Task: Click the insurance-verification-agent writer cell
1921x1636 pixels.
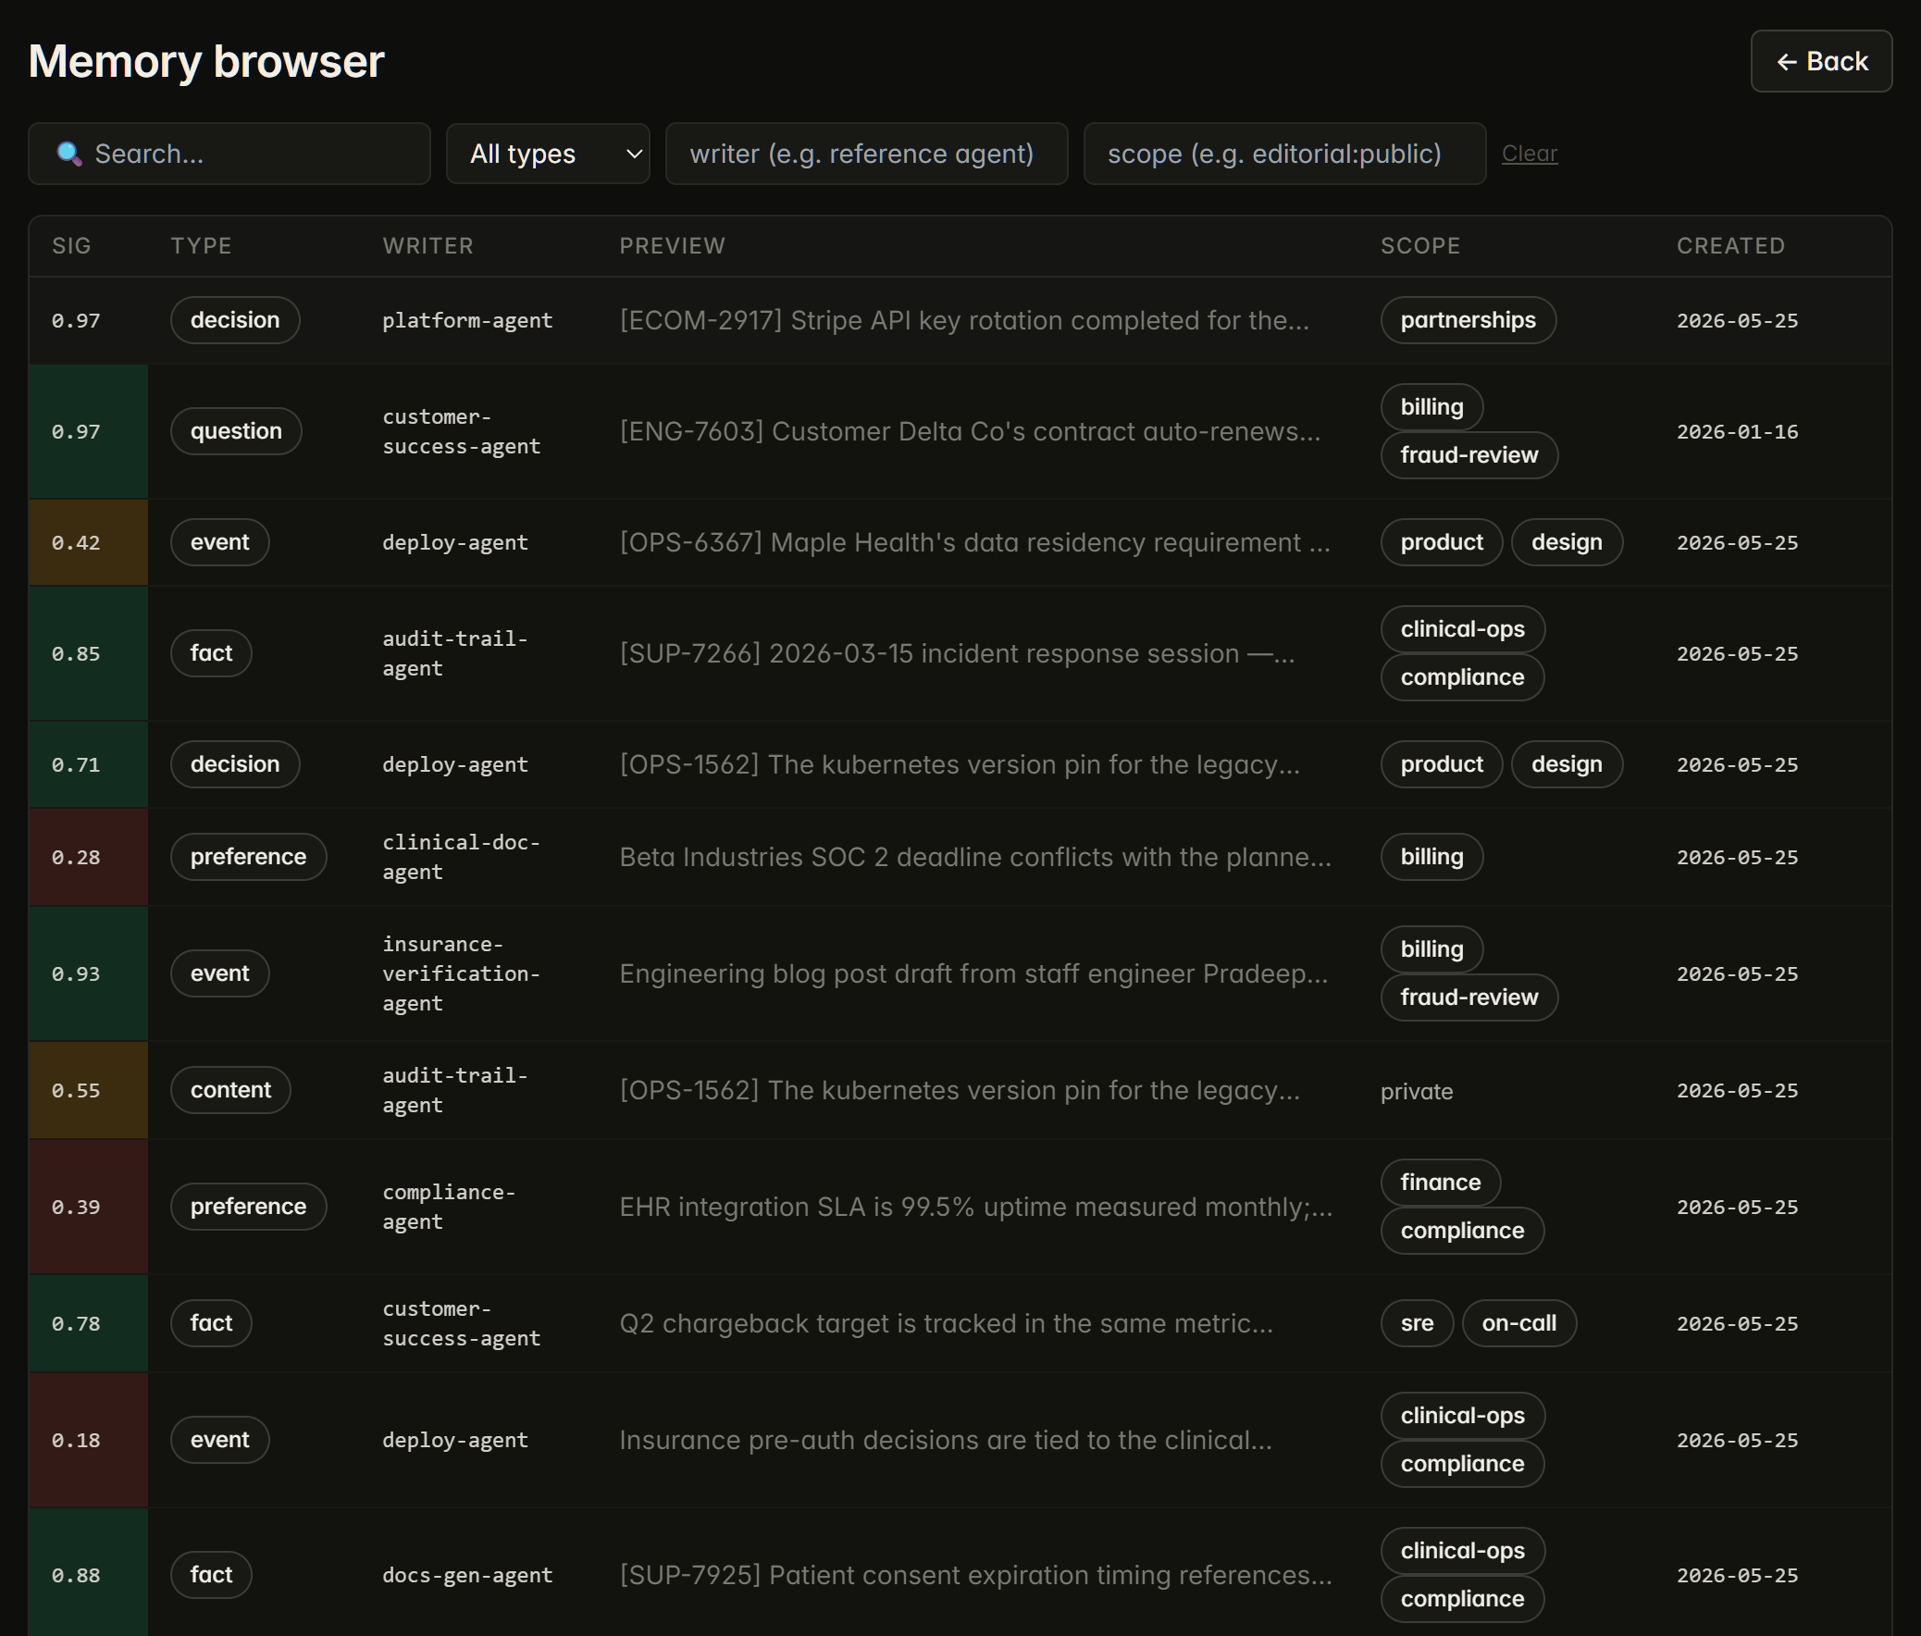Action: pos(461,974)
